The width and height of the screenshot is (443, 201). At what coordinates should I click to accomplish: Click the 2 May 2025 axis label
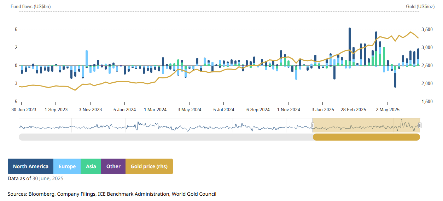click(x=387, y=110)
